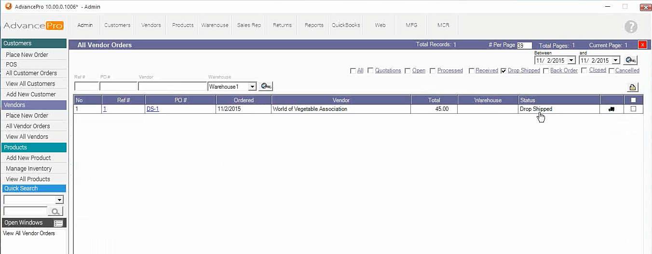Open the Reports menu
Image resolution: width=652 pixels, height=254 pixels.
[314, 25]
